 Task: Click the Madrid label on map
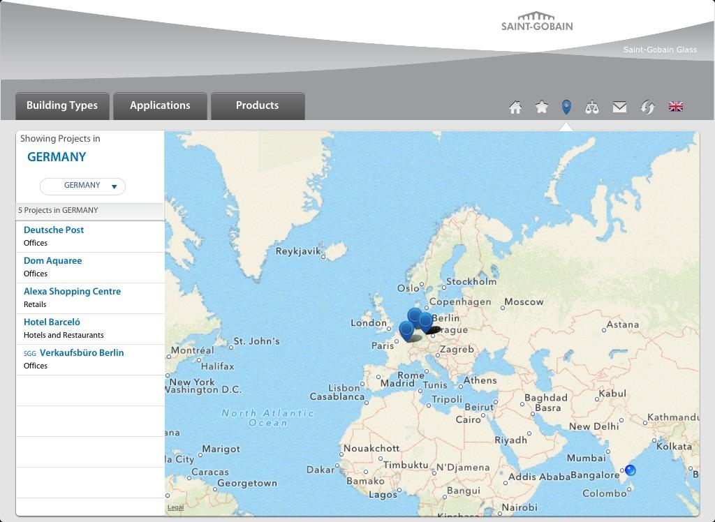[397, 383]
